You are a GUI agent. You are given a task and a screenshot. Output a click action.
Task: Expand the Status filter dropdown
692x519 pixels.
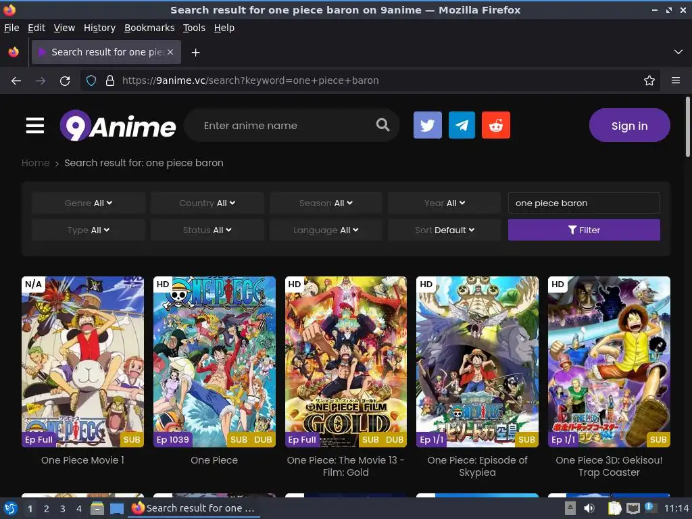[x=207, y=230]
